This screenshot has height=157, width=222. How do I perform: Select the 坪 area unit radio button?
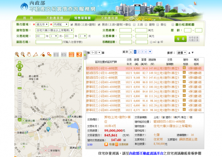click(x=158, y=42)
